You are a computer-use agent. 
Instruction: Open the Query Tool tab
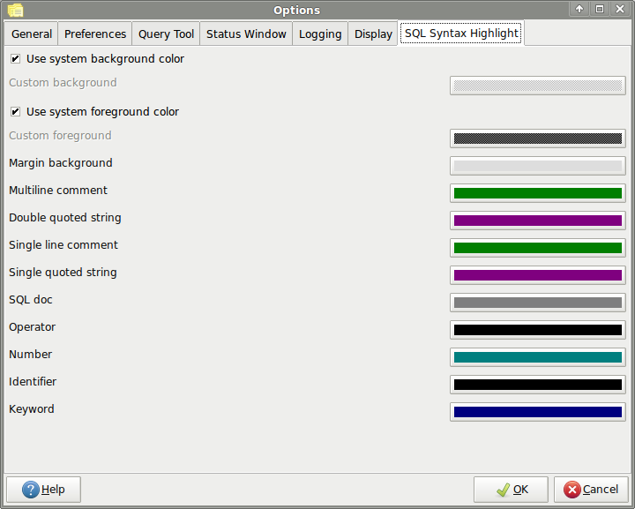coord(166,34)
